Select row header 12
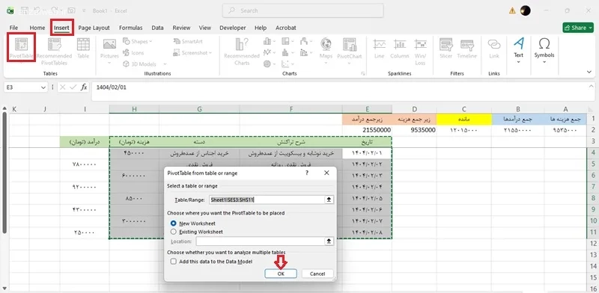 pos(593,243)
